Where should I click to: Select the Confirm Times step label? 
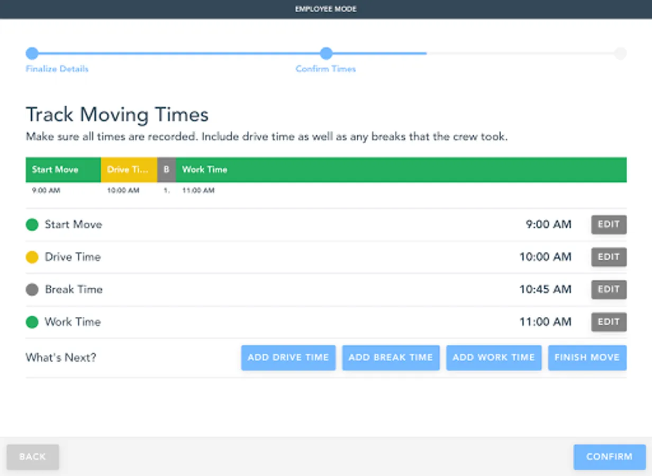[325, 69]
